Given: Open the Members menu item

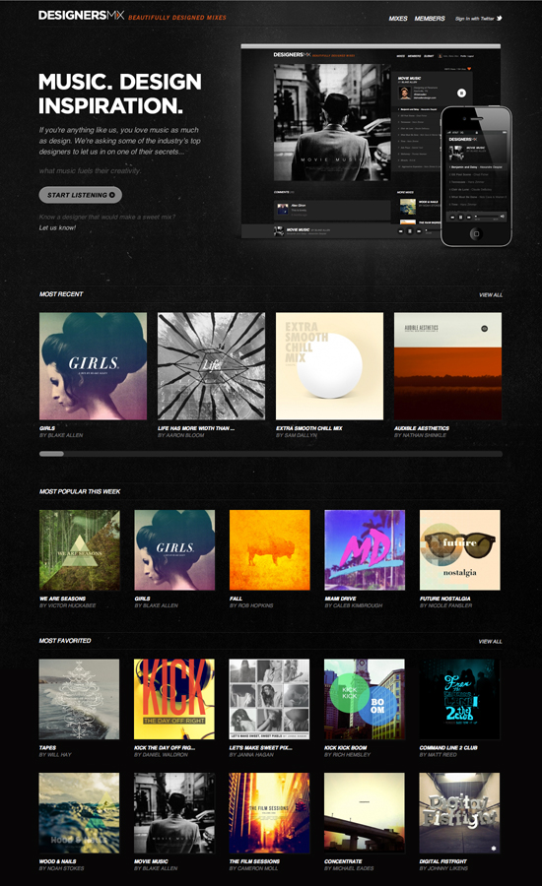Looking at the screenshot, I should [x=430, y=18].
